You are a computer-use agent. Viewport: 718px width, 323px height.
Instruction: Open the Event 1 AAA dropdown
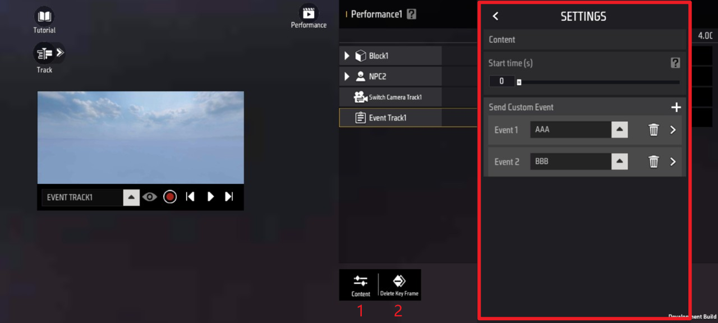[619, 130]
